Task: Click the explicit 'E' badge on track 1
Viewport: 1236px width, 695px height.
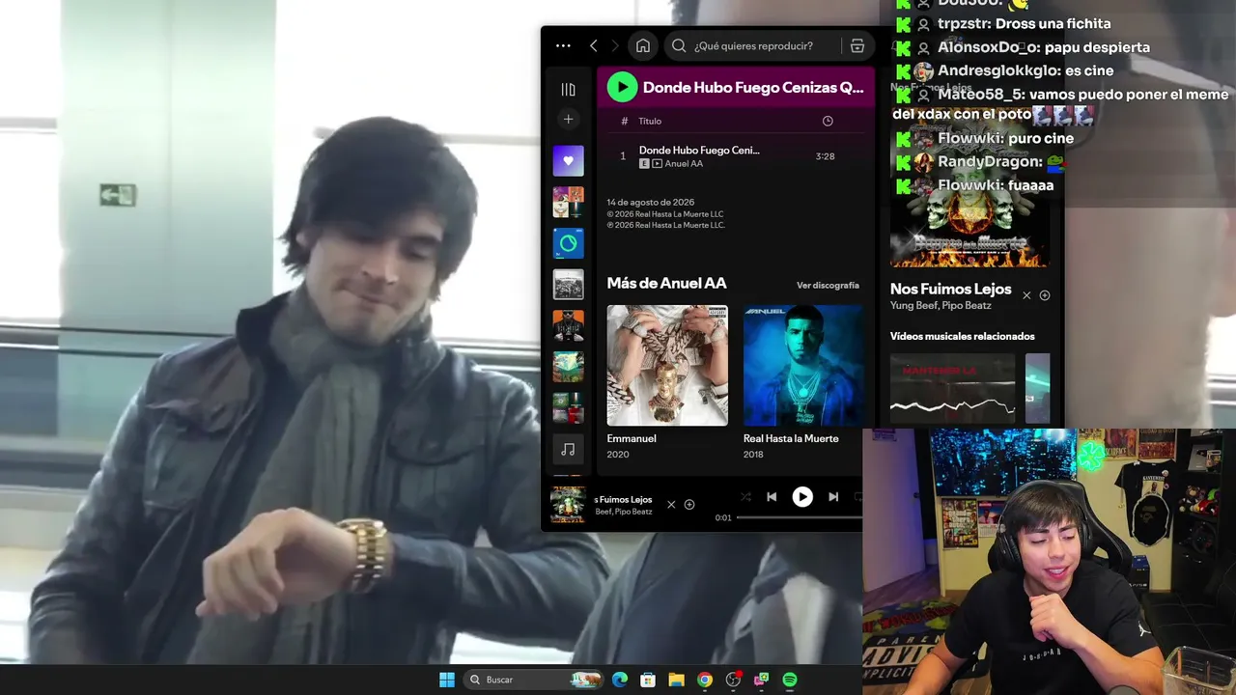Action: point(644,164)
